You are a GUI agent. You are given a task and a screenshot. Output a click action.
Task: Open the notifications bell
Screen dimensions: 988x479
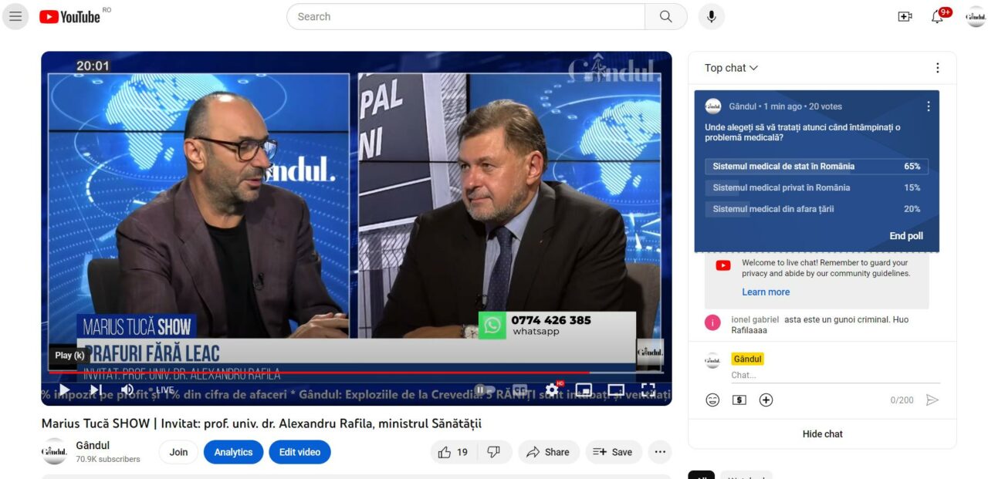(x=937, y=16)
